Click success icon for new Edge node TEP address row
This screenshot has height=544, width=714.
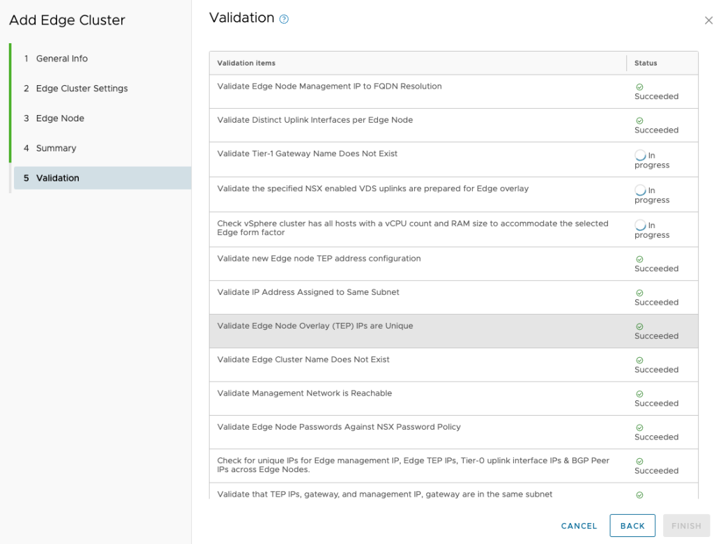(x=639, y=259)
